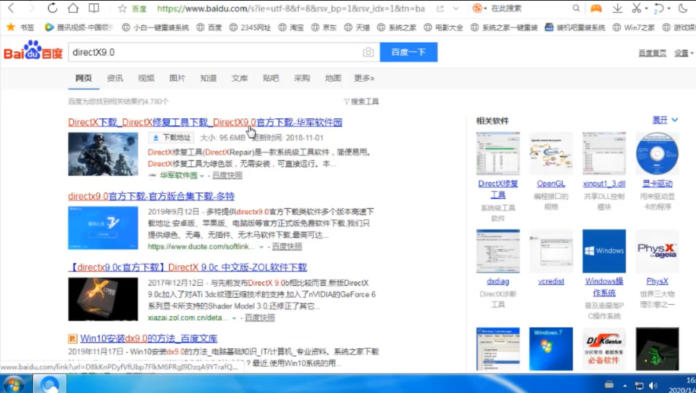Switch to the 视频 video tab
This screenshot has height=393, width=696.
tap(146, 78)
